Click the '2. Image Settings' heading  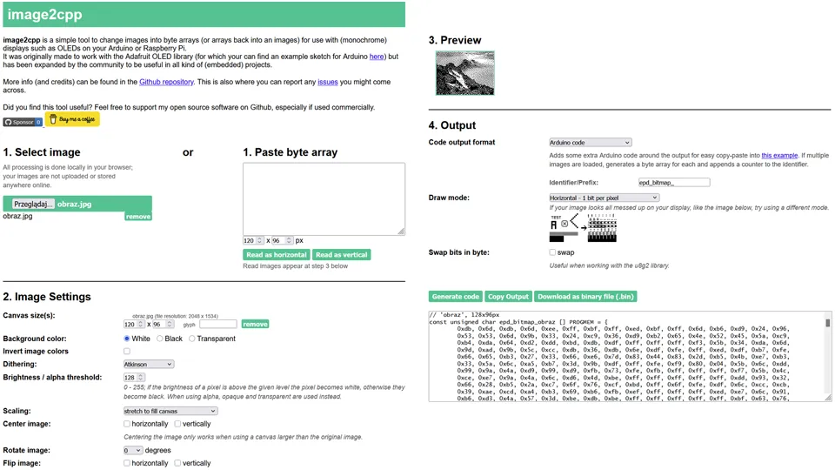47,297
